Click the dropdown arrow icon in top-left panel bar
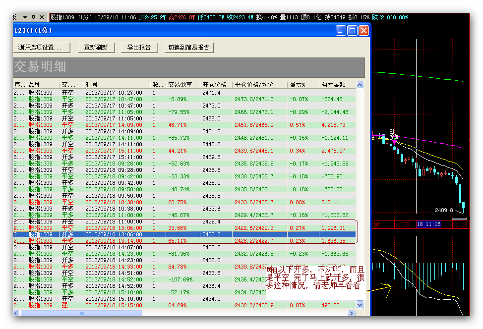This screenshot has width=483, height=329. point(25,17)
